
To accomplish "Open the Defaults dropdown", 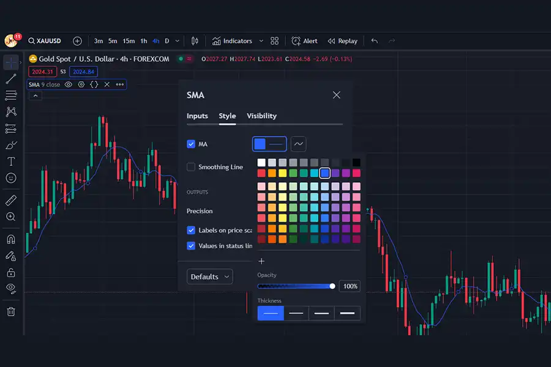I will [x=209, y=276].
